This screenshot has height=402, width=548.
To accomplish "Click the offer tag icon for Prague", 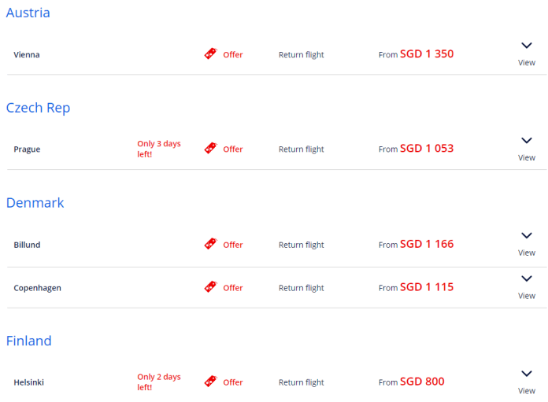I will [210, 148].
